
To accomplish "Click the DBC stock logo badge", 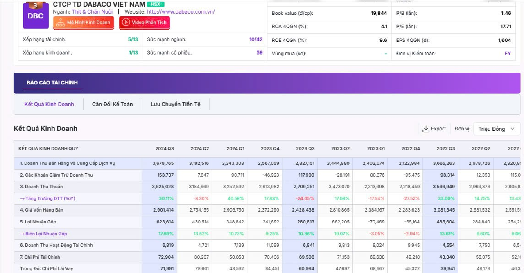I will (36, 16).
